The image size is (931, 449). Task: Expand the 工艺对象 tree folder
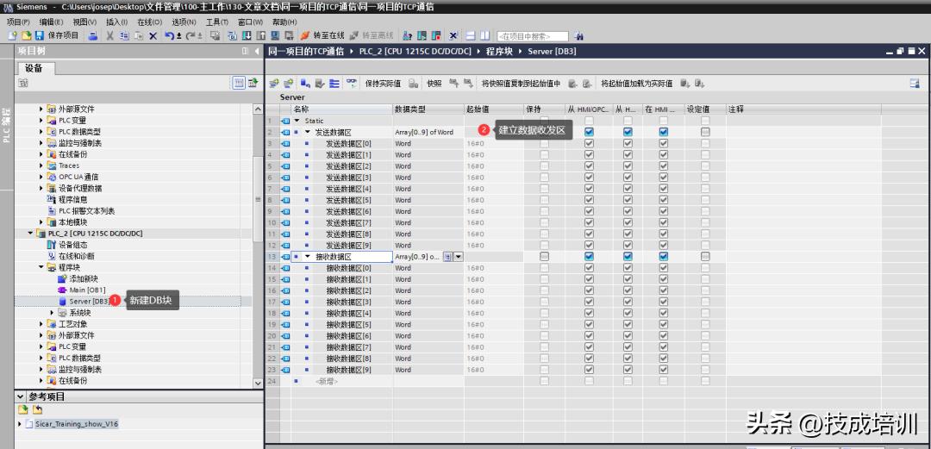[x=41, y=324]
